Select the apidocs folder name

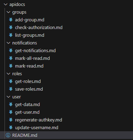(17, 5)
